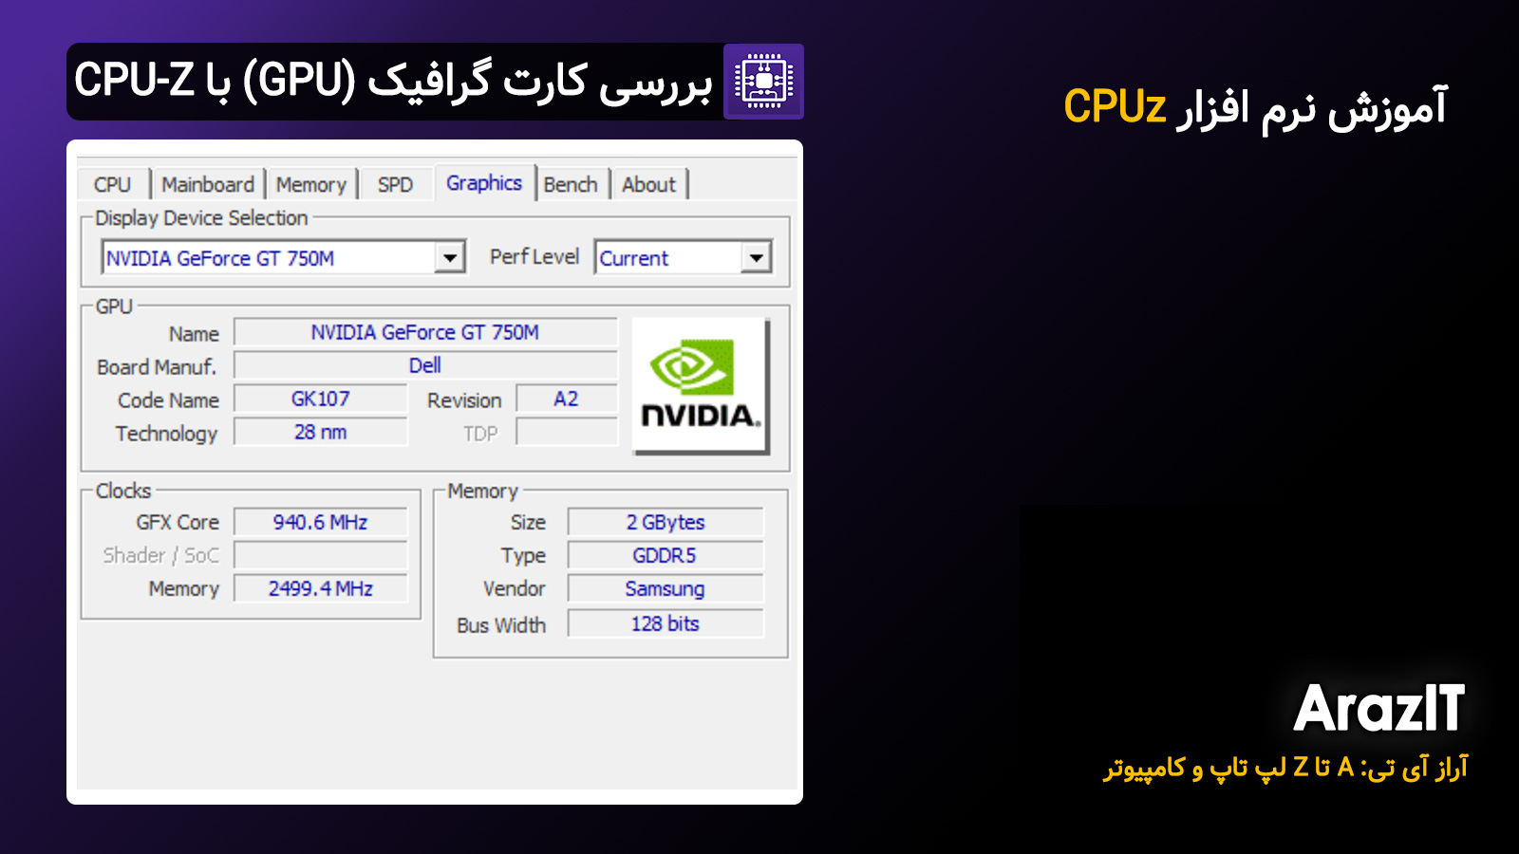Click the GFX Core label
This screenshot has height=854, width=1519.
click(x=178, y=523)
